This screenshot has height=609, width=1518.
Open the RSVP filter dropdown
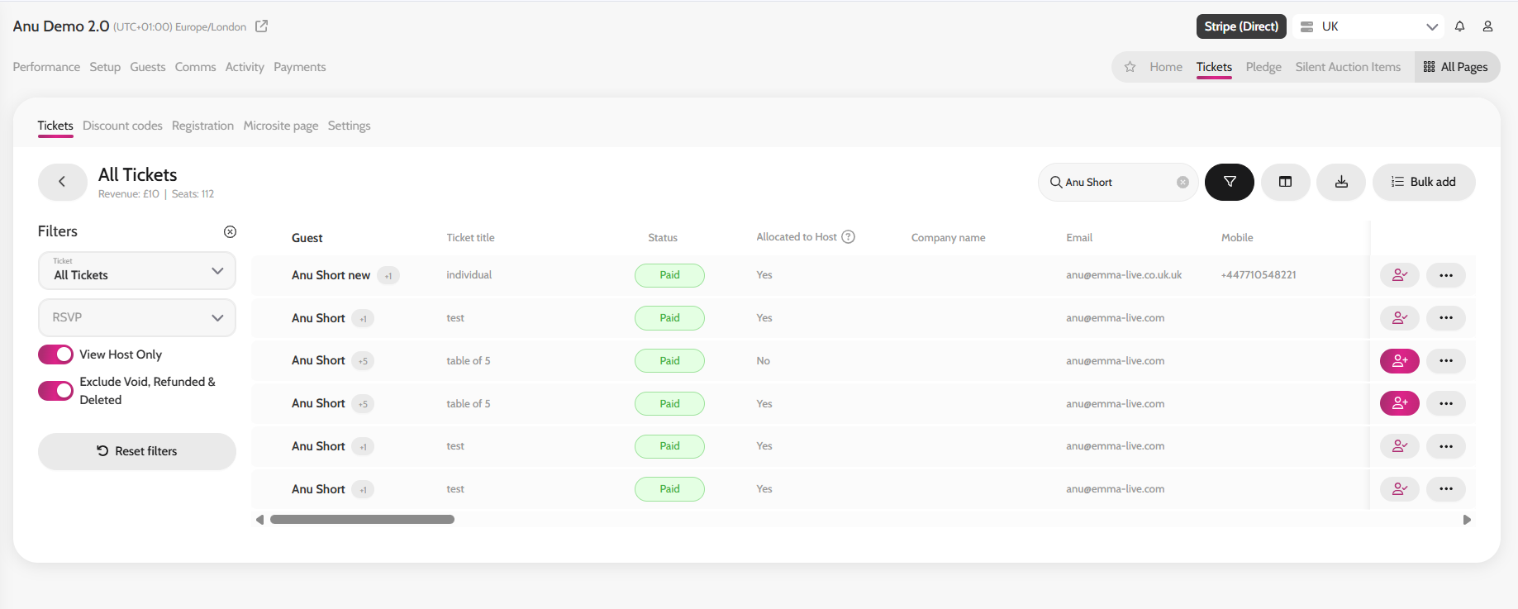tap(136, 317)
